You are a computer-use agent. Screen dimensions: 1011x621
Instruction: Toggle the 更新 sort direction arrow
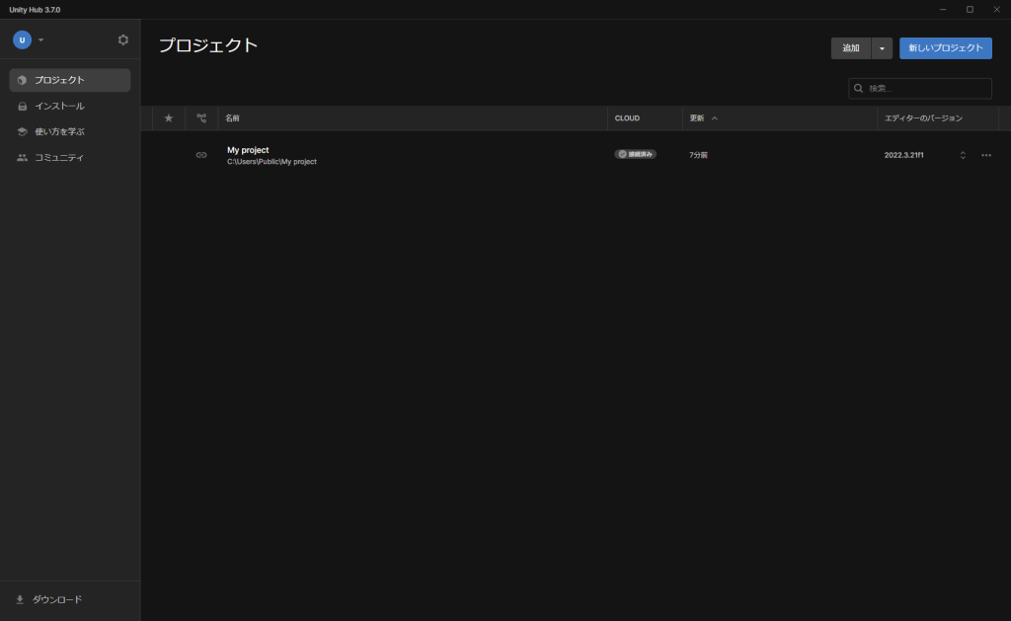click(715, 118)
